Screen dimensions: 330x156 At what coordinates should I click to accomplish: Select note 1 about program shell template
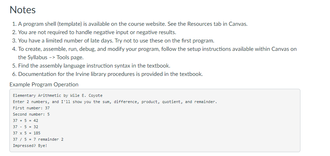[133, 24]
